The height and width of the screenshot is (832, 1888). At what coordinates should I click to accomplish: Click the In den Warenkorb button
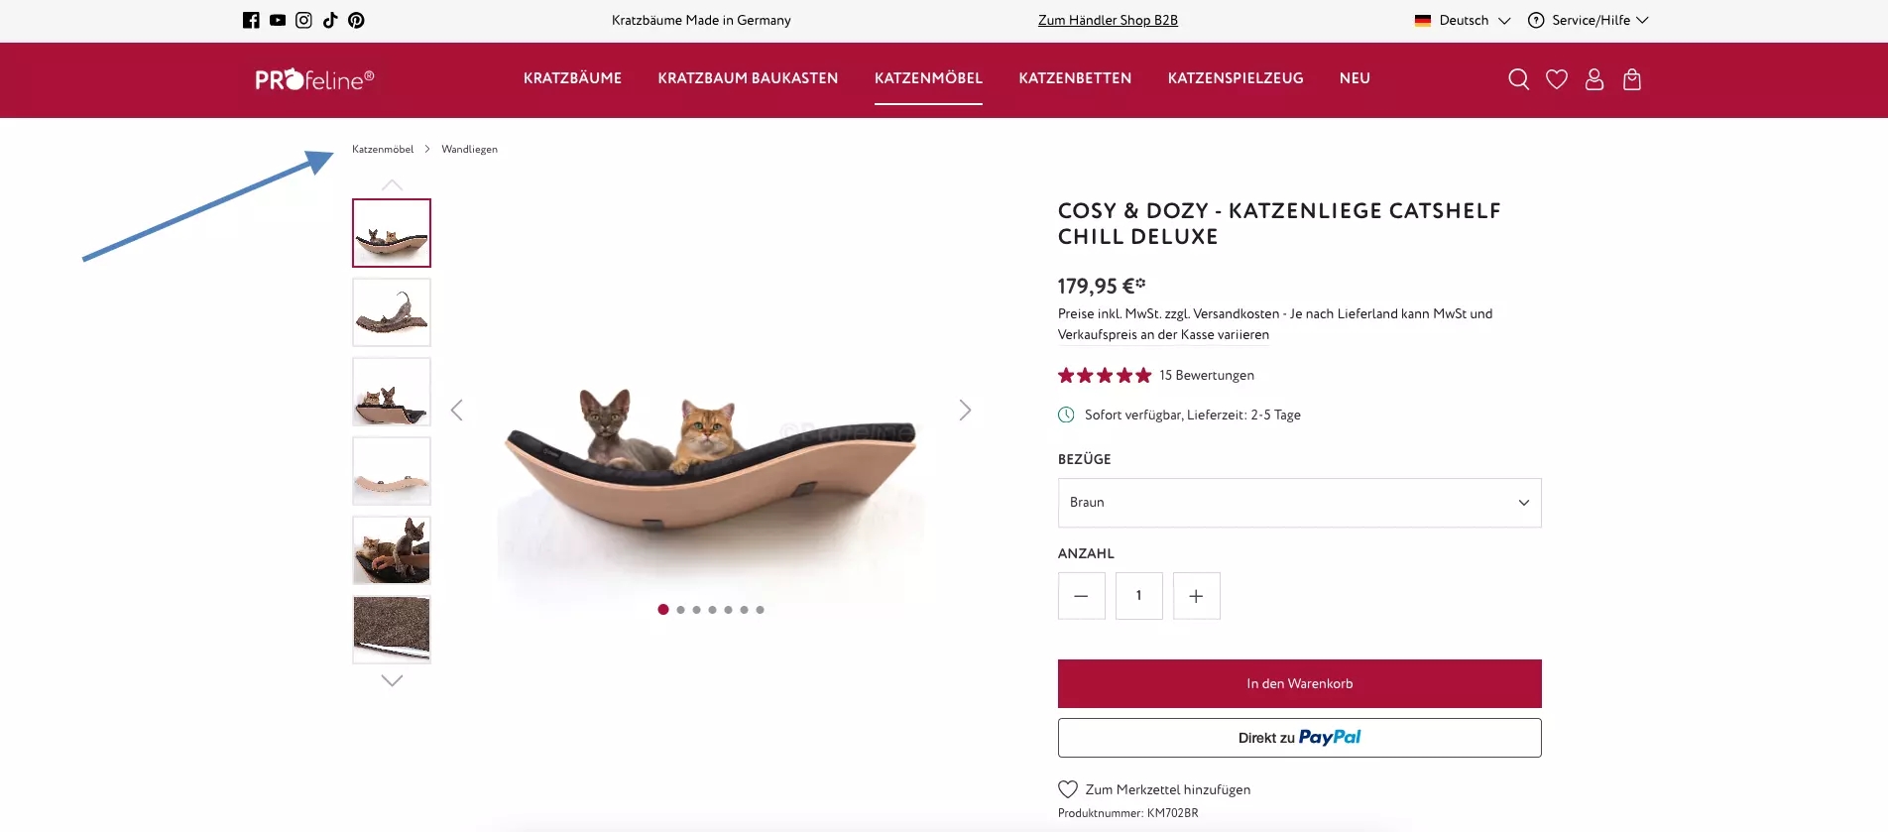[1299, 683]
